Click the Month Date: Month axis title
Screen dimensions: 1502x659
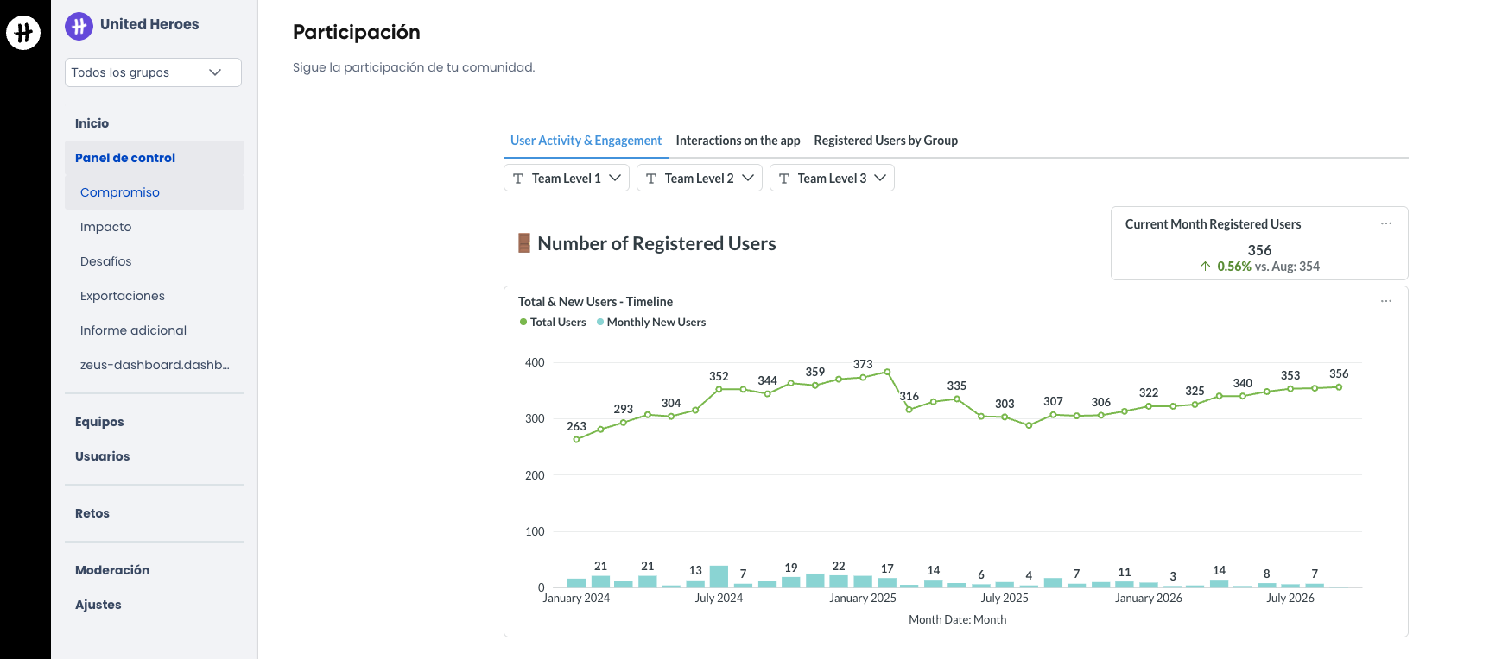[957, 619]
